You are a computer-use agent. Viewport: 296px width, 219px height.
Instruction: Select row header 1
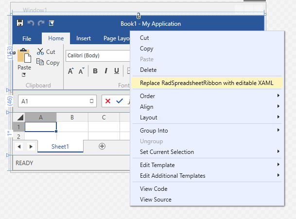18,127
